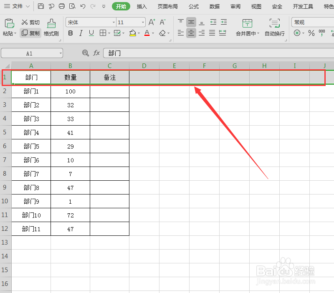Toggle underline formatting
The image size is (334, 293).
(91, 33)
